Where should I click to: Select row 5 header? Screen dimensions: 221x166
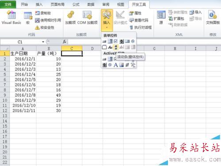5,74
